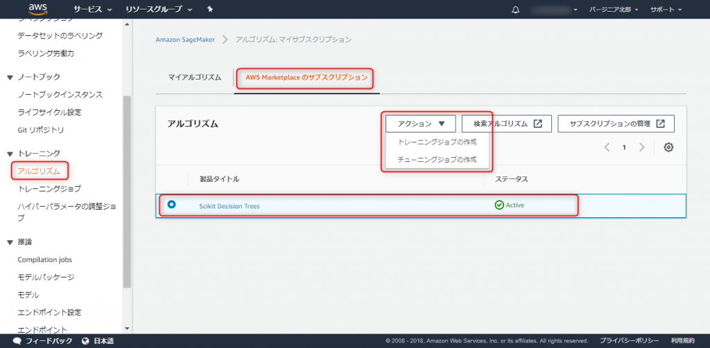Open the table settings gear icon

(x=668, y=147)
